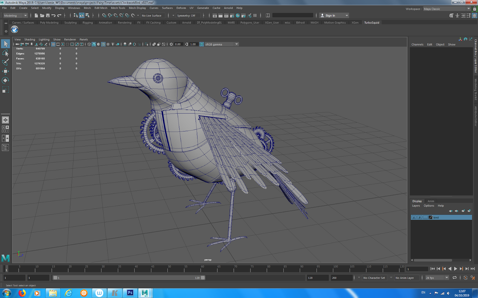Open the sRGB gamma dropdown in the viewport
Screen dimensions: 478x298
coord(236,44)
